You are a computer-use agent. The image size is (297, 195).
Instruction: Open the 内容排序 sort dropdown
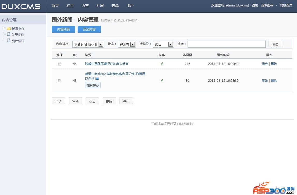tap(88, 44)
